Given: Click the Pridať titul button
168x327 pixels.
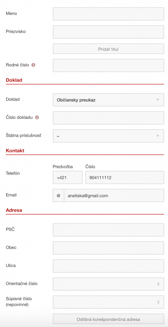Looking at the screenshot, I should tap(108, 49).
